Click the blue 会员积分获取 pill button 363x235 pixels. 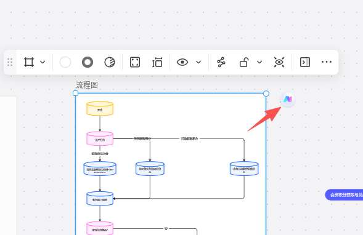pos(344,195)
